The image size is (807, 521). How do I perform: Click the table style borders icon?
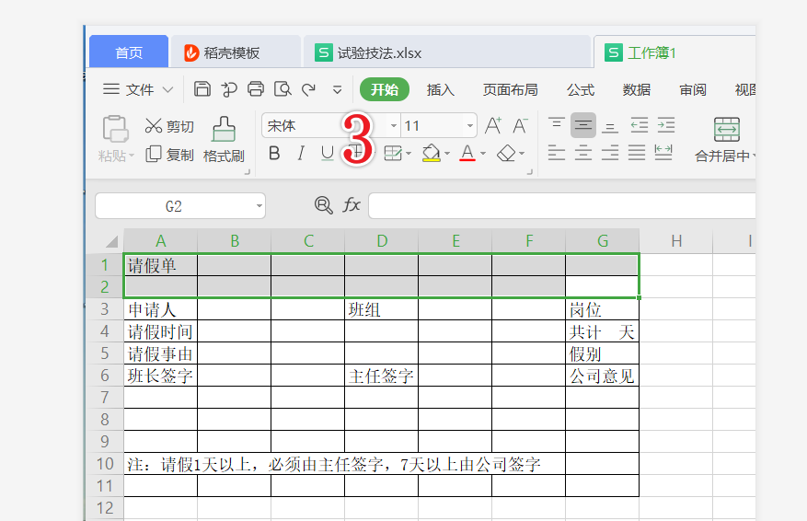pyautogui.click(x=393, y=153)
